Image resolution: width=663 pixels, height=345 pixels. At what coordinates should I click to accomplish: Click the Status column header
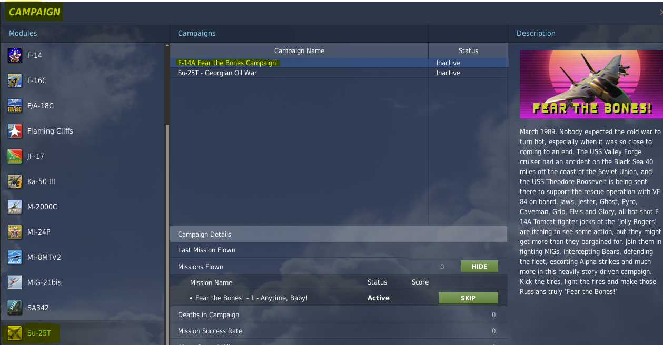click(x=468, y=50)
